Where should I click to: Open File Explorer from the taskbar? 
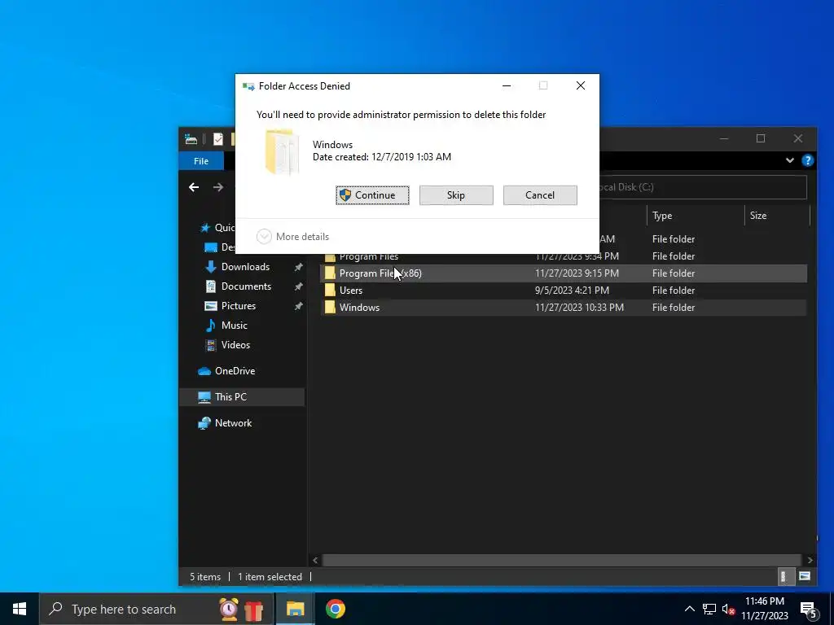[x=295, y=609]
